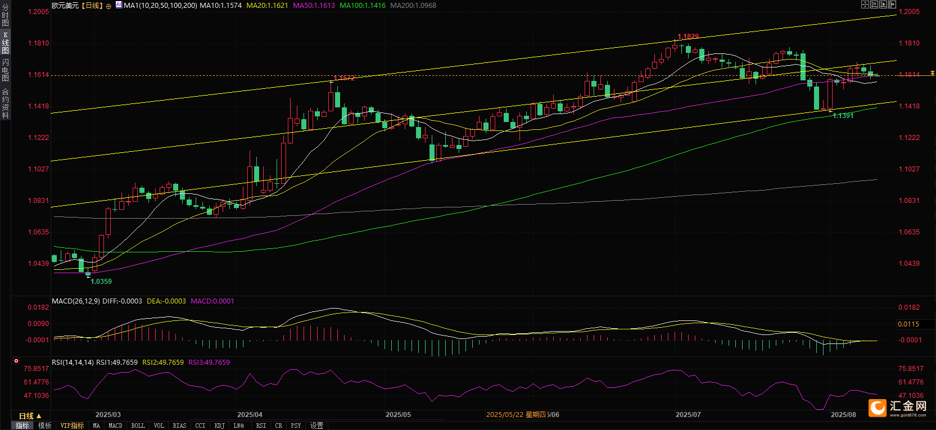Click the jump-to-start chart icon
Viewport: 936px width, 430px height.
[x=874, y=4]
